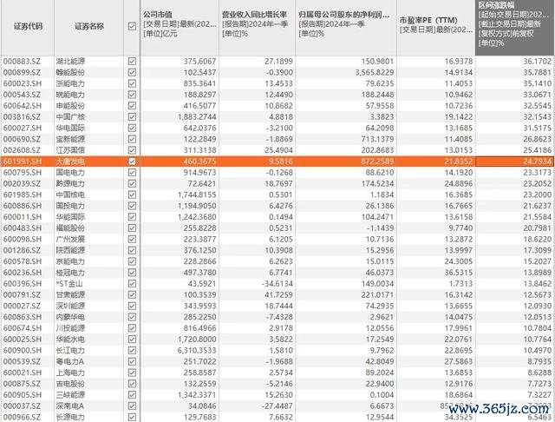
Task: Click stock code 600905.SH
Action: 23,395
